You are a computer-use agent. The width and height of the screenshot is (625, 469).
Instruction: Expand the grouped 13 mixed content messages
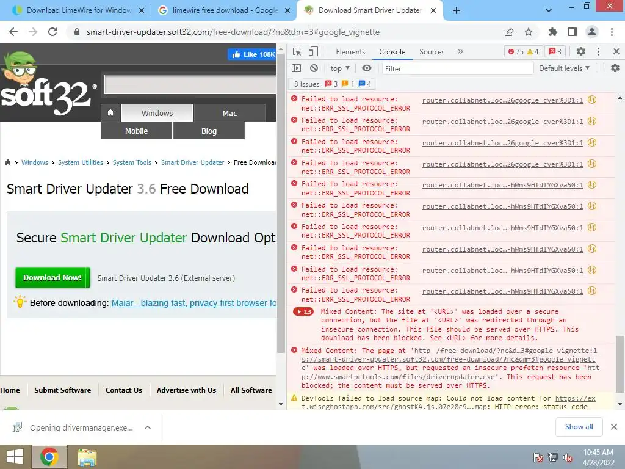303,311
